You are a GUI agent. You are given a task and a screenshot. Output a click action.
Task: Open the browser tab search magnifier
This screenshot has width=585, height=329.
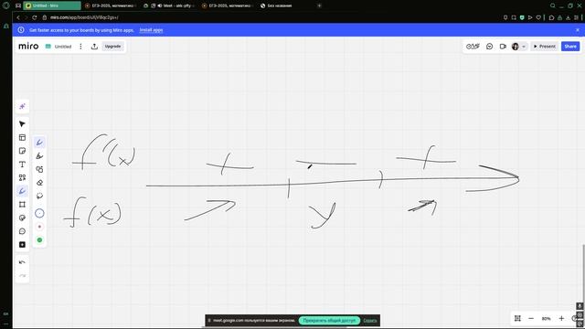552,5
